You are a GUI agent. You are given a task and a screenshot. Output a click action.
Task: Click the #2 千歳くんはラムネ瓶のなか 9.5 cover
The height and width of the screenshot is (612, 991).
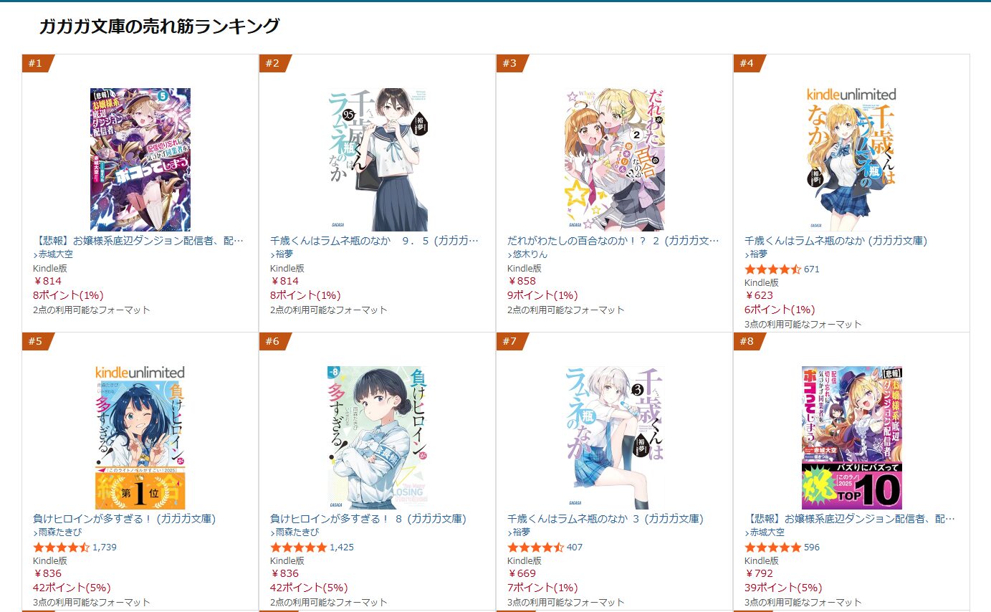click(378, 159)
